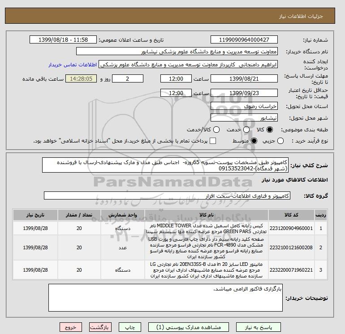This screenshot has height=334, width=345.
Task: Click the unit cell عدد in row 2
Action: pos(123,248)
